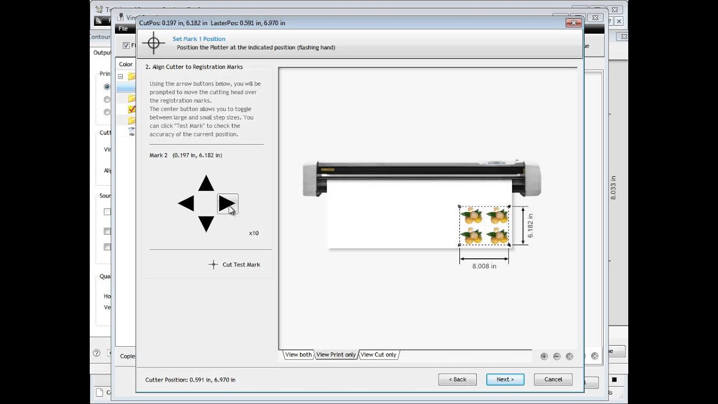The height and width of the screenshot is (404, 718).
Task: Switch to the View Cut only tab
Action: (378, 355)
